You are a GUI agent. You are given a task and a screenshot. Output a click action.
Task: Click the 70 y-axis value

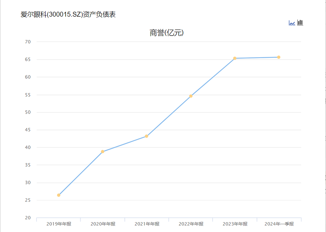click(x=28, y=42)
